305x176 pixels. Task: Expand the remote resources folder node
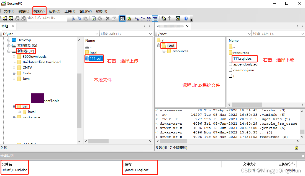pos(164,51)
